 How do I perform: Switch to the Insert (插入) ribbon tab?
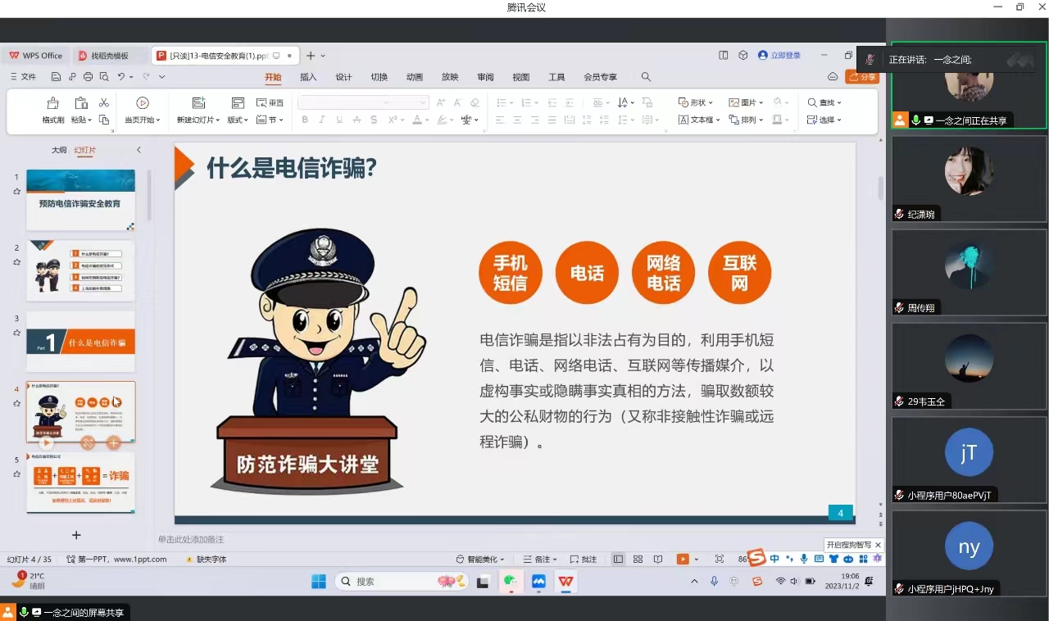(x=308, y=77)
